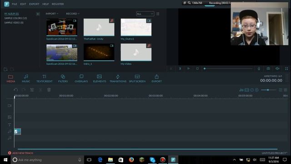Select the My Video audio thumbnail
Image resolution: width=291 pixels, height=164 pixels.
click(136, 52)
